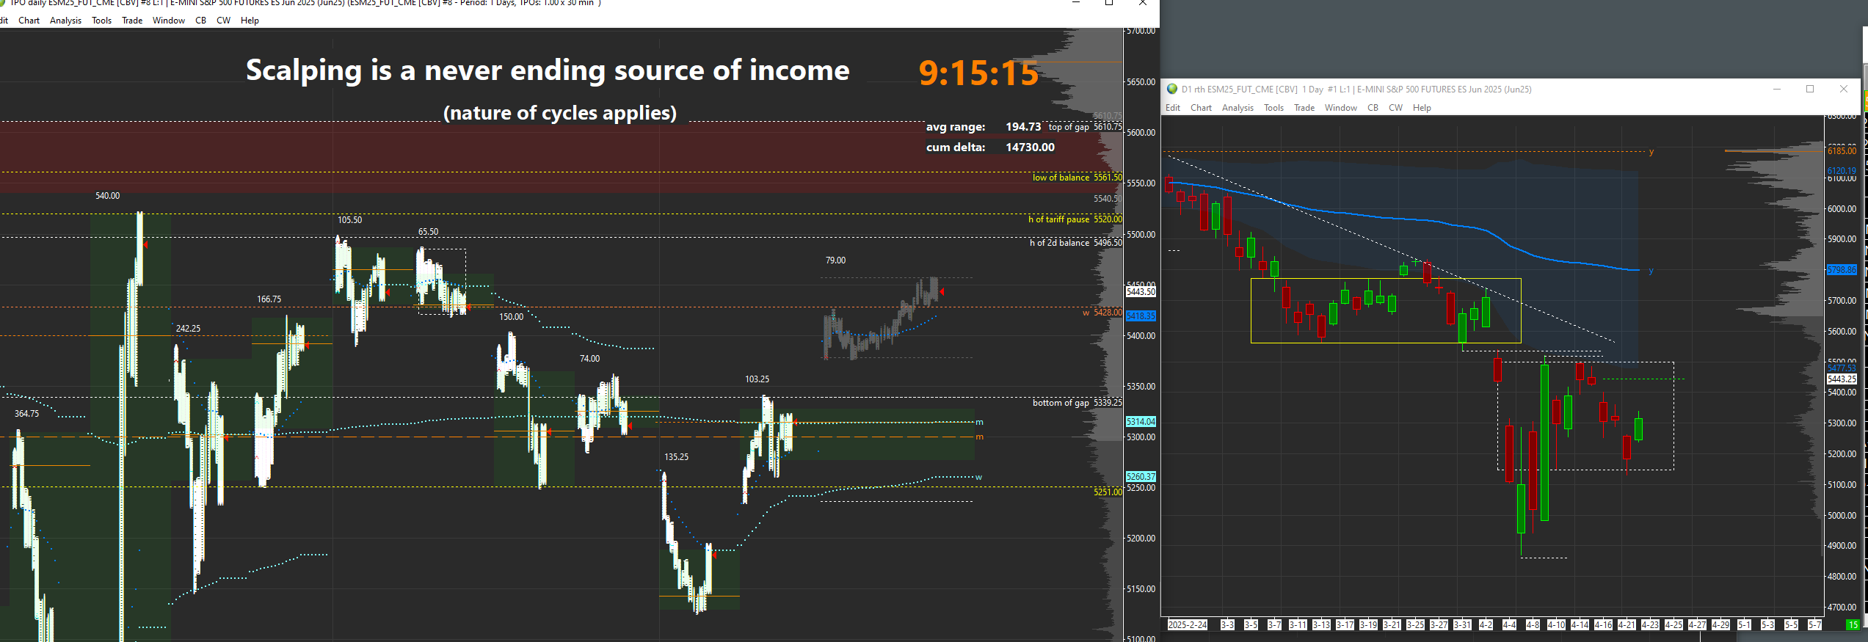The height and width of the screenshot is (642, 1868).
Task: Click the cyan 5260.37 price marker
Action: pos(1141,477)
